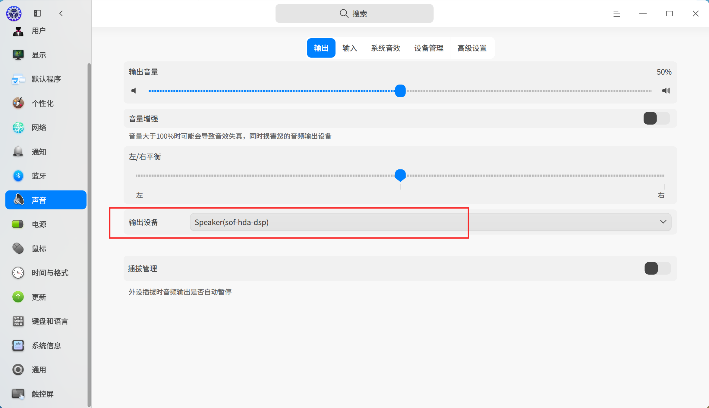The width and height of the screenshot is (709, 408).
Task: Open the 通用 general settings icon
Action: tap(18, 370)
